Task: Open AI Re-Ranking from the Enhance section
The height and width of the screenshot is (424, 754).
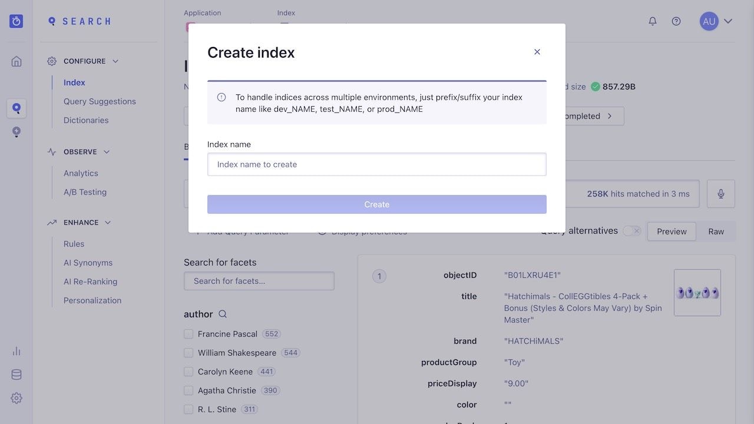Action: pos(90,281)
